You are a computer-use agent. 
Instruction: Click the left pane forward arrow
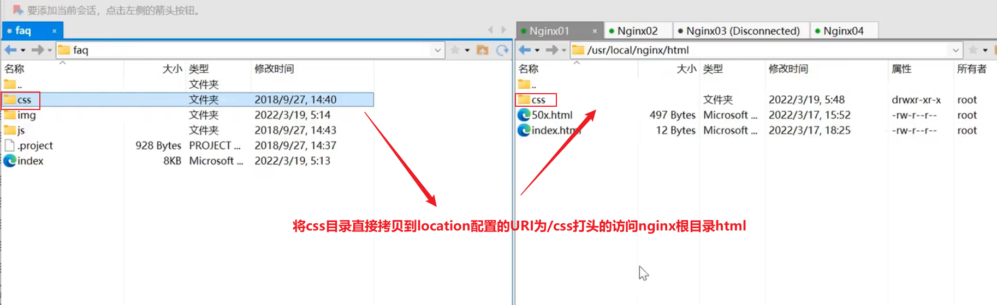37,50
